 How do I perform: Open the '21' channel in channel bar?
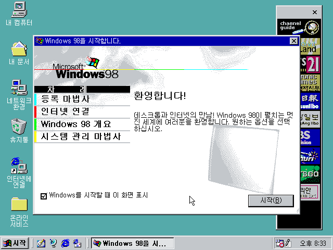pos(310,65)
